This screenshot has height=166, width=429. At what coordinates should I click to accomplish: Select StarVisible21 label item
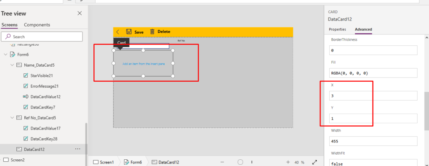point(41,75)
